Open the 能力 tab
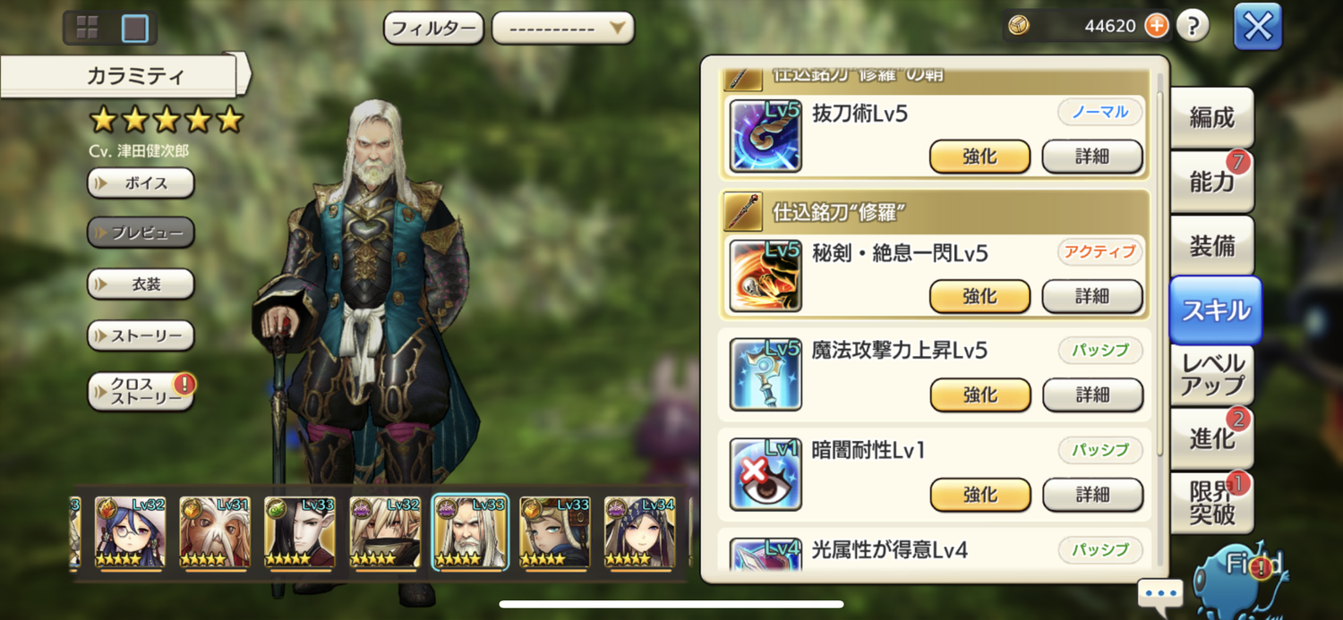 click(1211, 182)
